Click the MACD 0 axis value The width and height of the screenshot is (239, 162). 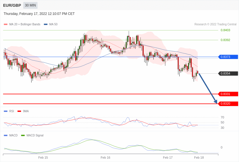[x=222, y=147]
